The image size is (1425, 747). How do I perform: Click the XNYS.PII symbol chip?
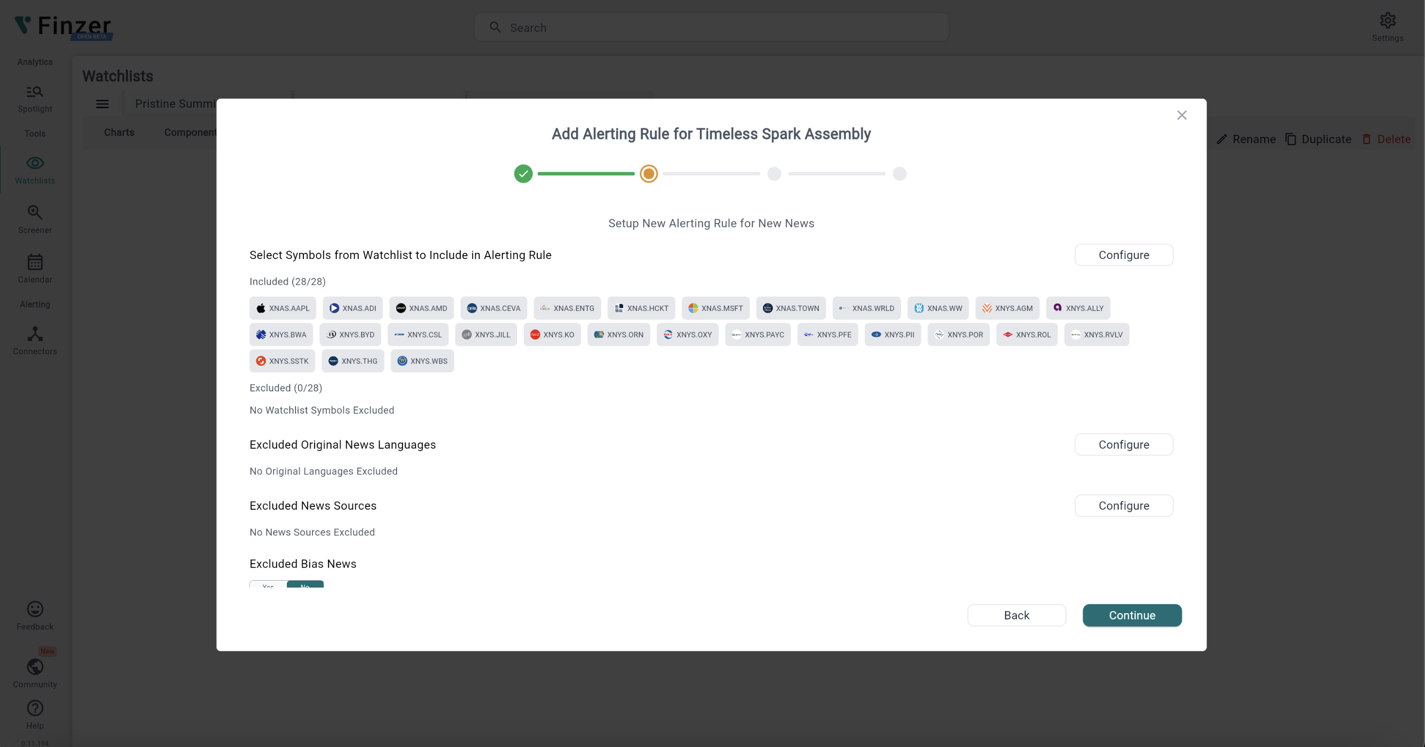(x=893, y=335)
